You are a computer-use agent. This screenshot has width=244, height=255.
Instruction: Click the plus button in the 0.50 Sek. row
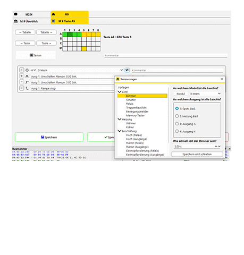tap(21, 76)
